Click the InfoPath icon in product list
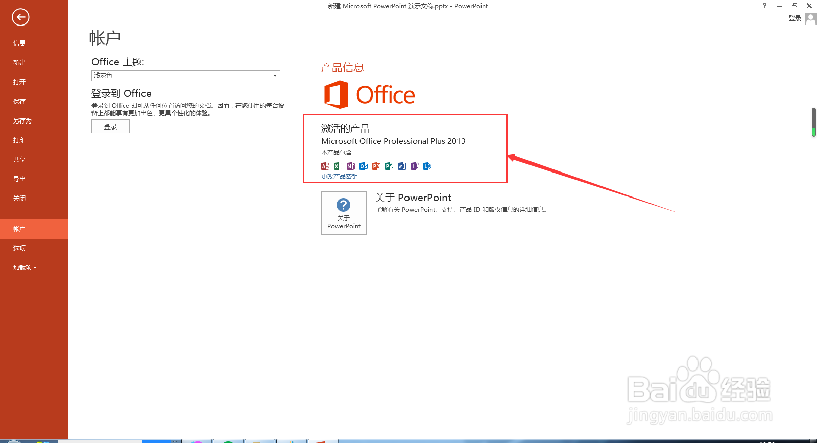The image size is (817, 443). 415,166
